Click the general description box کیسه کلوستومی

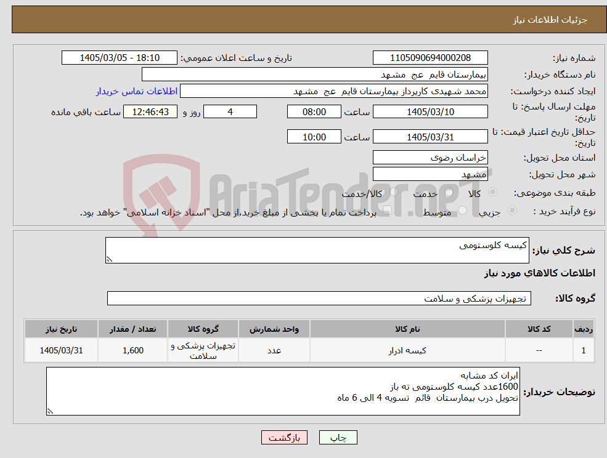pyautogui.click(x=317, y=251)
